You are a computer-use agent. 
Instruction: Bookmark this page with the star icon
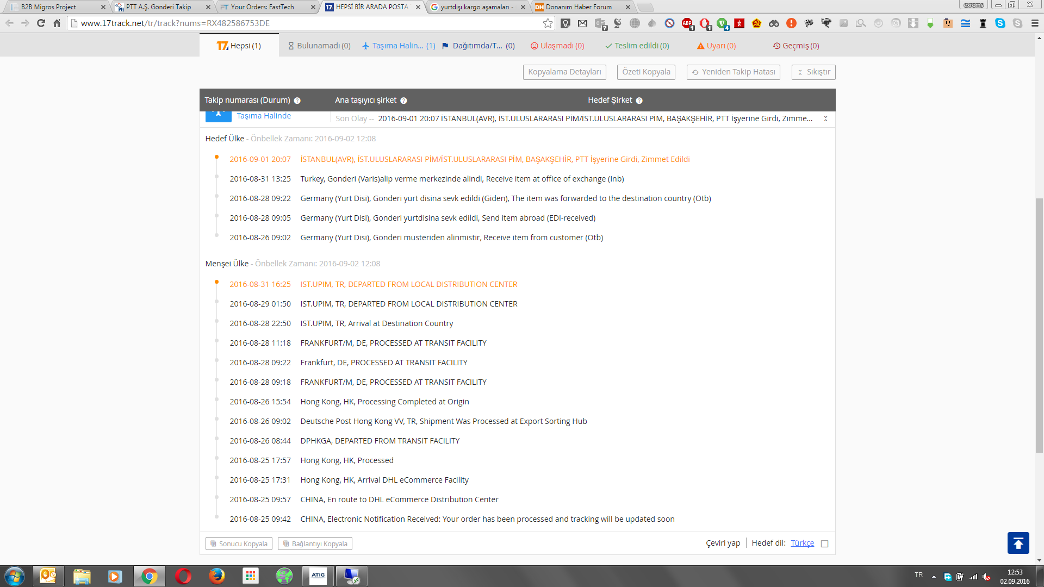548,23
